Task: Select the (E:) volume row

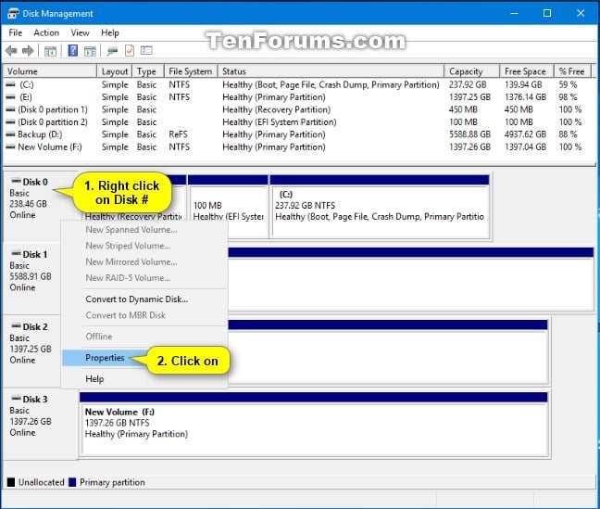Action: [298, 97]
